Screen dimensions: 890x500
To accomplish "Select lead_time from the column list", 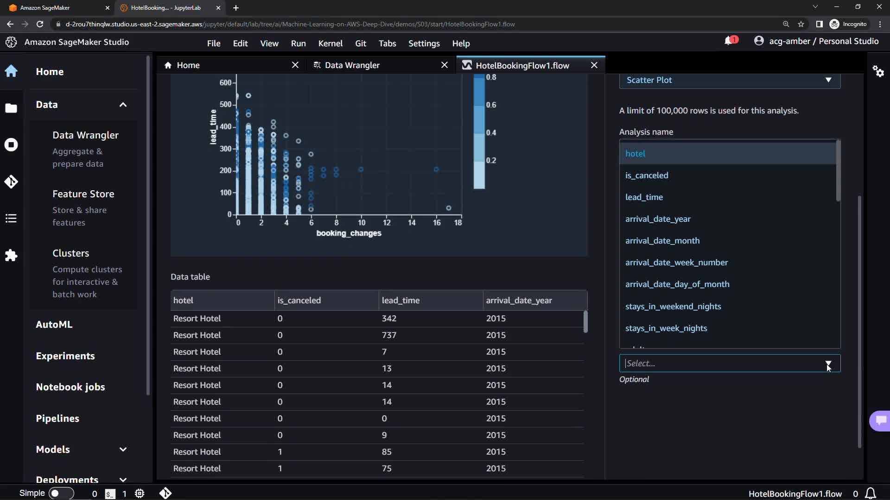I will 644,197.
